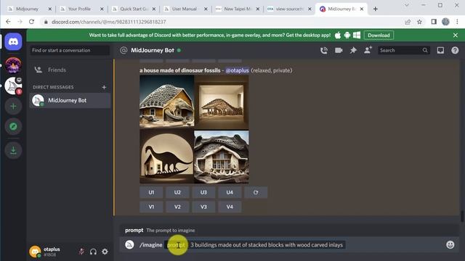465x261 pixels.
Task: Open Discord help icon
Action: [455, 50]
